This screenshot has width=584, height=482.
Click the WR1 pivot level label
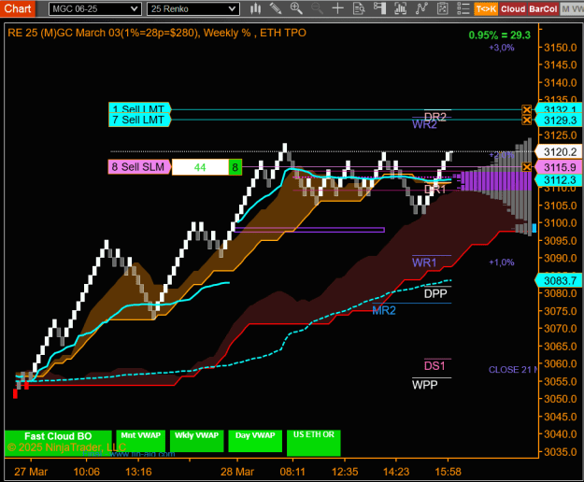point(424,262)
